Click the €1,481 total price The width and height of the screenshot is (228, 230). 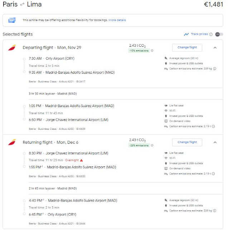pyautogui.click(x=214, y=4)
